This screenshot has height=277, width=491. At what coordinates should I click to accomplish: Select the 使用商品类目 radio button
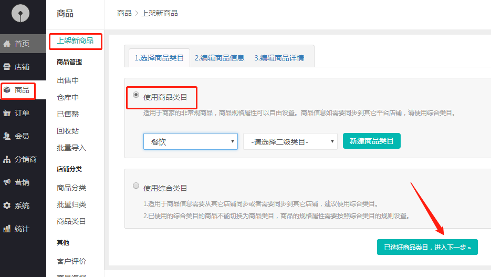pyautogui.click(x=136, y=95)
